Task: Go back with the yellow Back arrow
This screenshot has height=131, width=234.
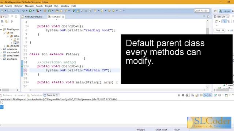Action: pyautogui.click(x=114, y=11)
